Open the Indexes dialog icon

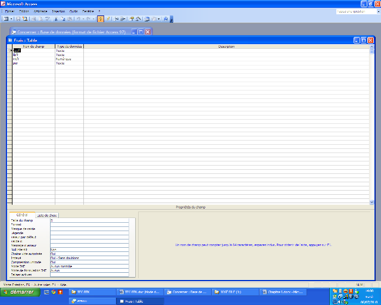pyautogui.click(x=108, y=19)
